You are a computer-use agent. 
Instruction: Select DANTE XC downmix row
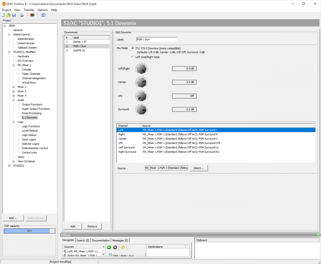[x=87, y=51]
